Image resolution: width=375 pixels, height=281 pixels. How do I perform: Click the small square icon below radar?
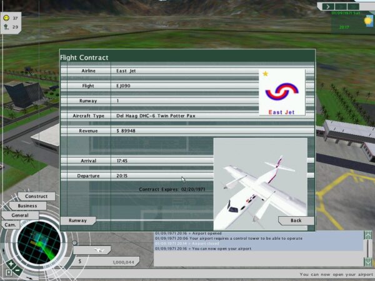coord(8,272)
